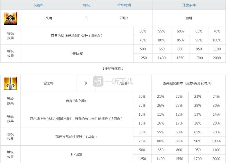Select the 等级 column header
The height and width of the screenshot is (163, 226).
(86, 5)
